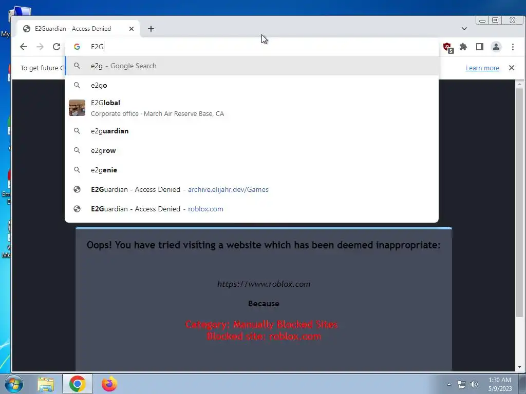Select the E2Guardian - Access Denied tab
Viewport: 526px width, 394px height.
[79, 29]
